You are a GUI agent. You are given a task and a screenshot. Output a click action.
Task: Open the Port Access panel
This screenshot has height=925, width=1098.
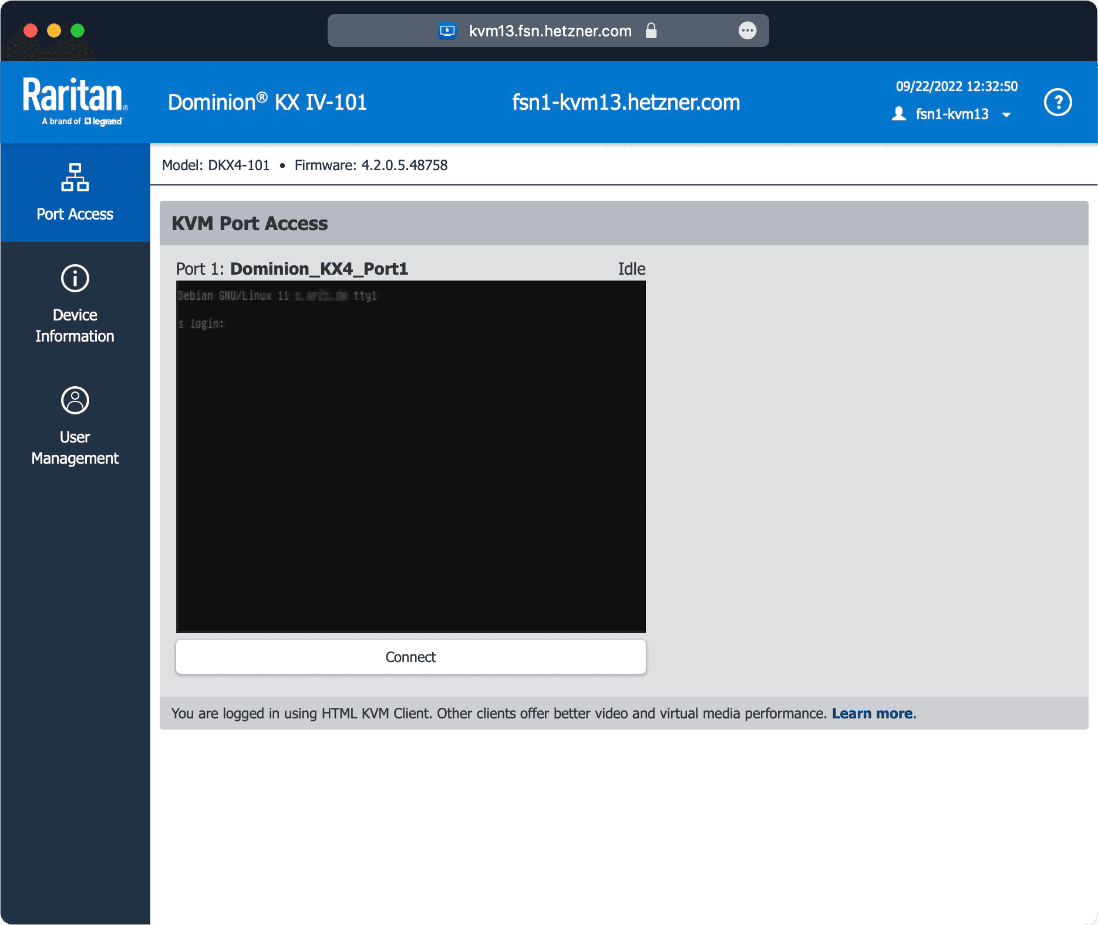[75, 193]
